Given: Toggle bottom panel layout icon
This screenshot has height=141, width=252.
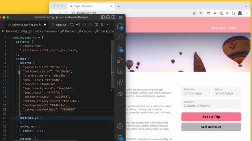Looking at the screenshot, I should [x=108, y=17].
